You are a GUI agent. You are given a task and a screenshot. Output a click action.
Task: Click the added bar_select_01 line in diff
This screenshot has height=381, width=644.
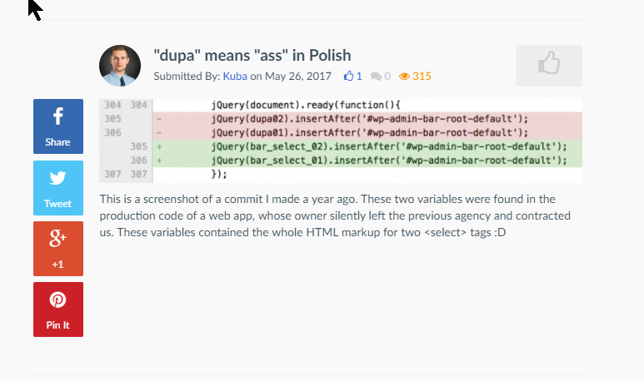(x=383, y=160)
